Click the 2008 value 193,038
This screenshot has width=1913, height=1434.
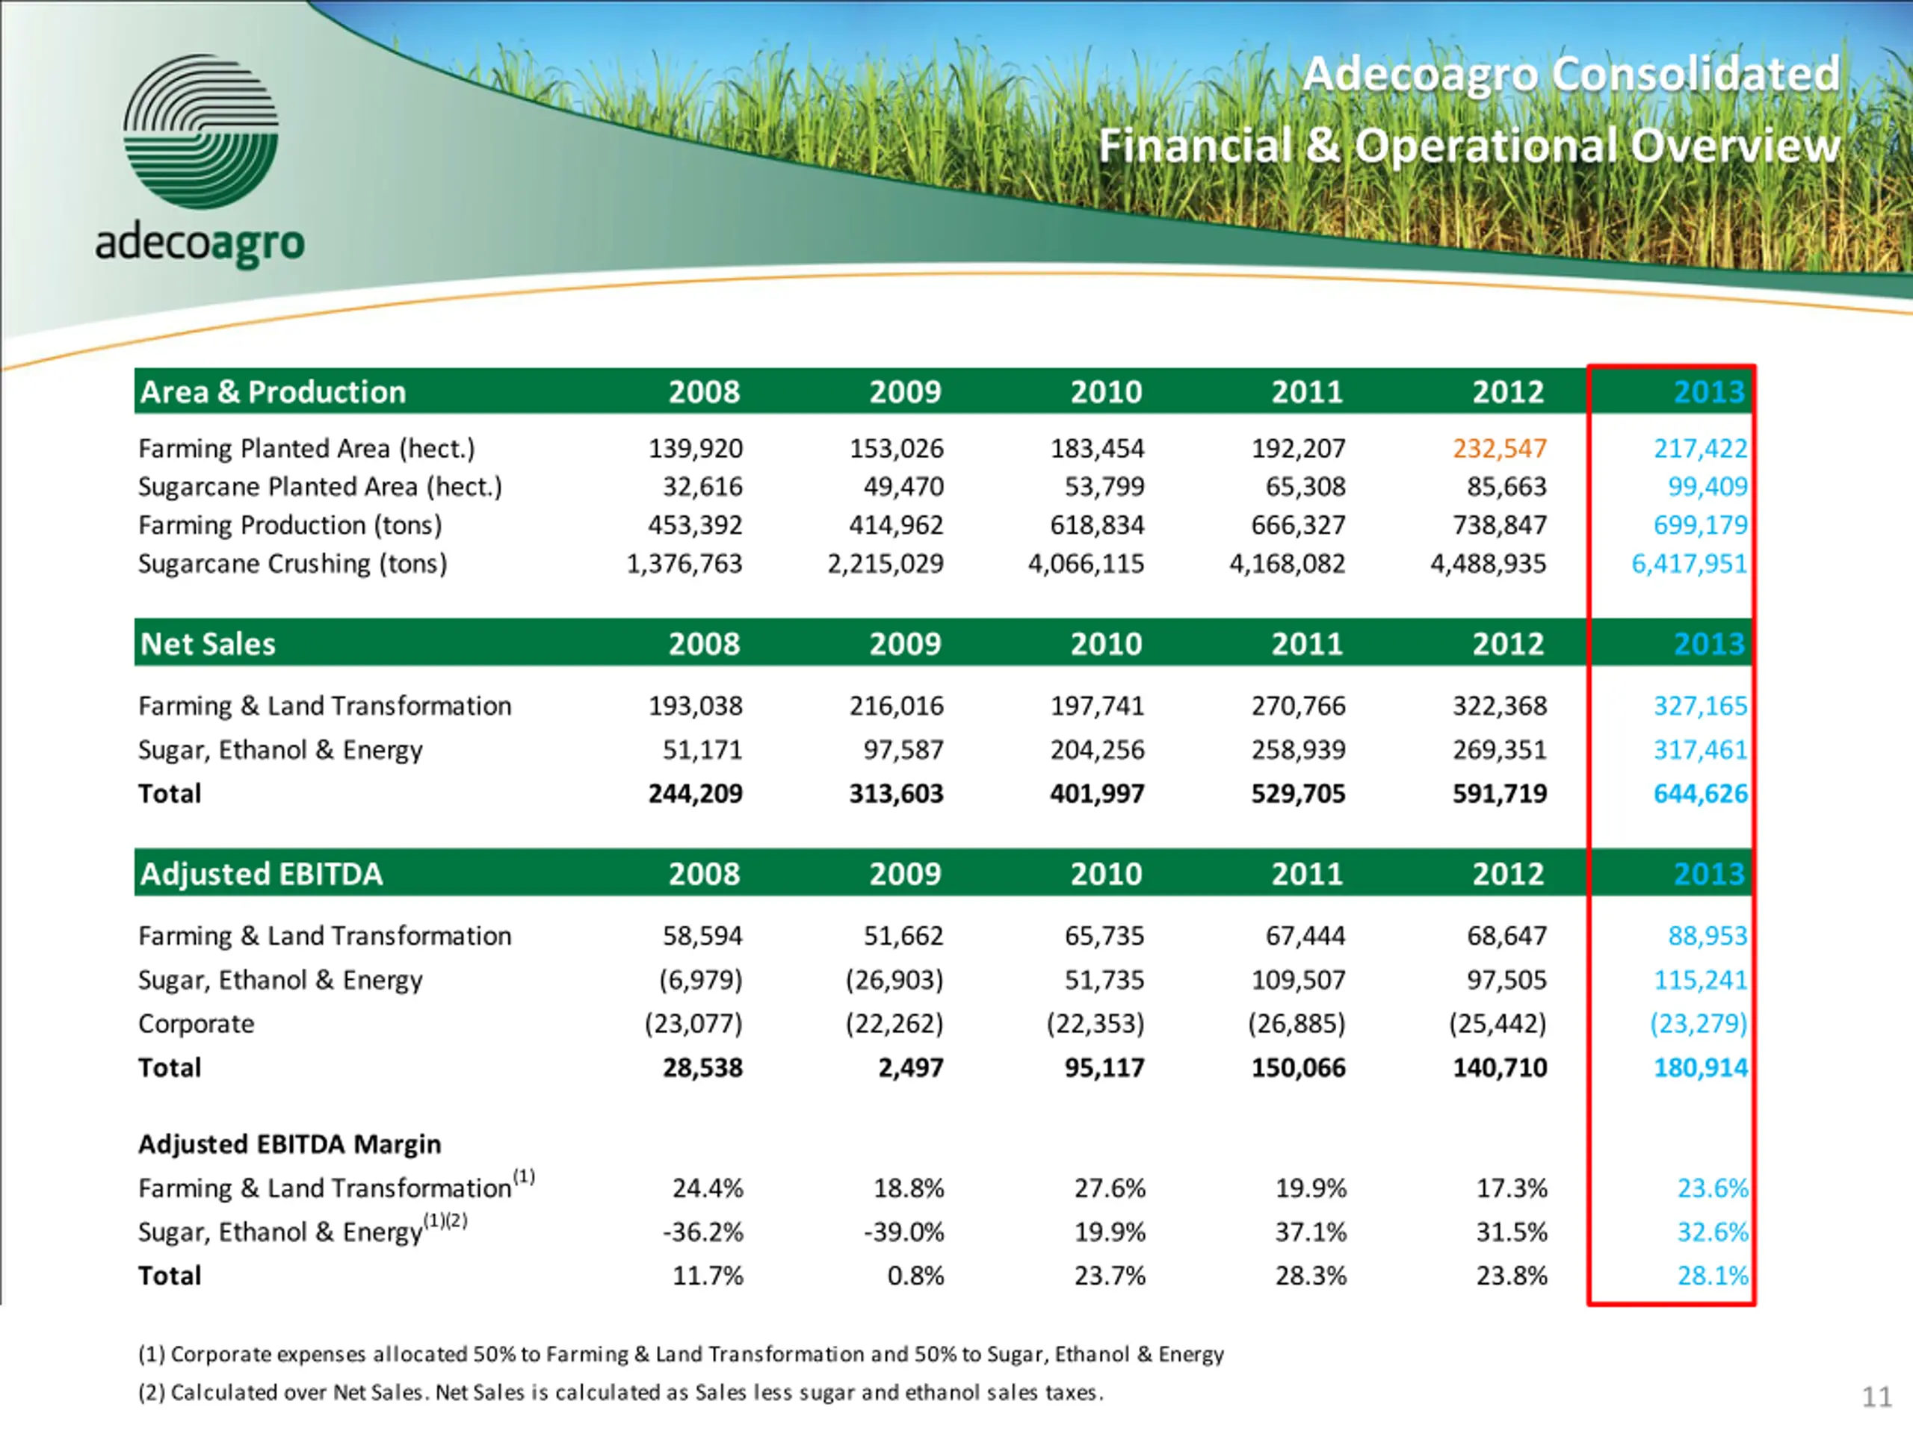695,707
